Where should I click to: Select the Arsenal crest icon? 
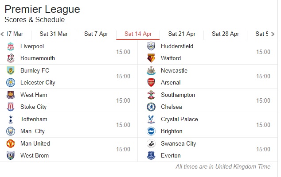pos(151,82)
